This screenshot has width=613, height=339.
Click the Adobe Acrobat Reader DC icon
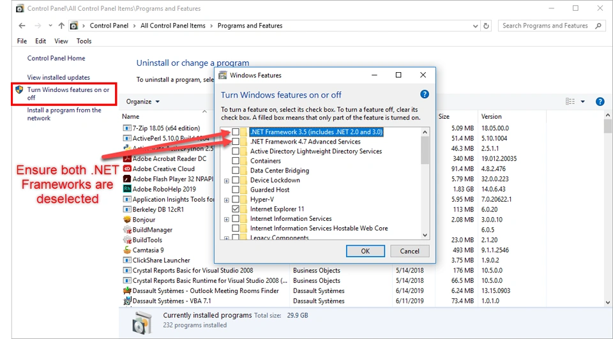126,158
